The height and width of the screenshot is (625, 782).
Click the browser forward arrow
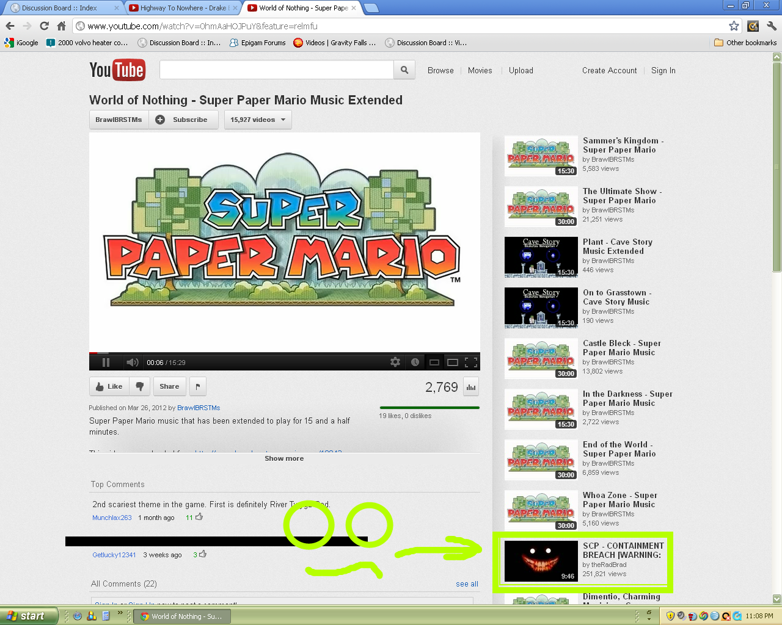point(27,26)
